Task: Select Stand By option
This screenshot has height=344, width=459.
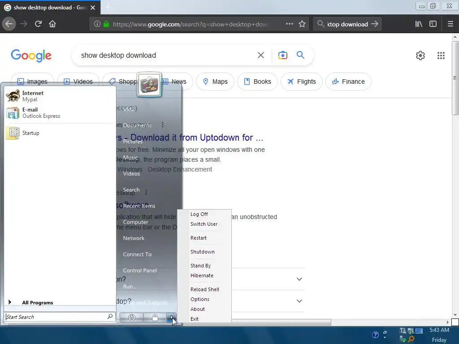Action: click(x=204, y=266)
